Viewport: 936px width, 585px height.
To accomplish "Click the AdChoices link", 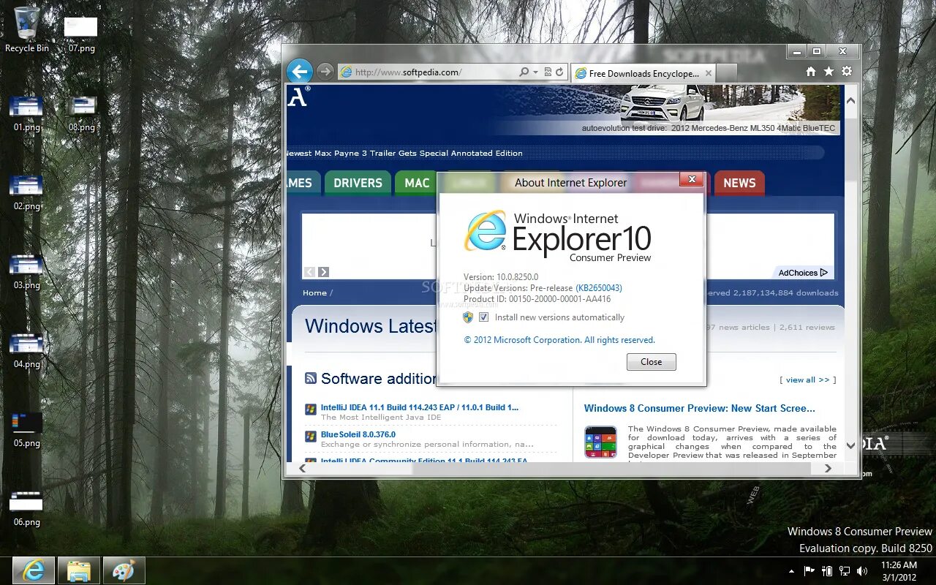I will 803,273.
